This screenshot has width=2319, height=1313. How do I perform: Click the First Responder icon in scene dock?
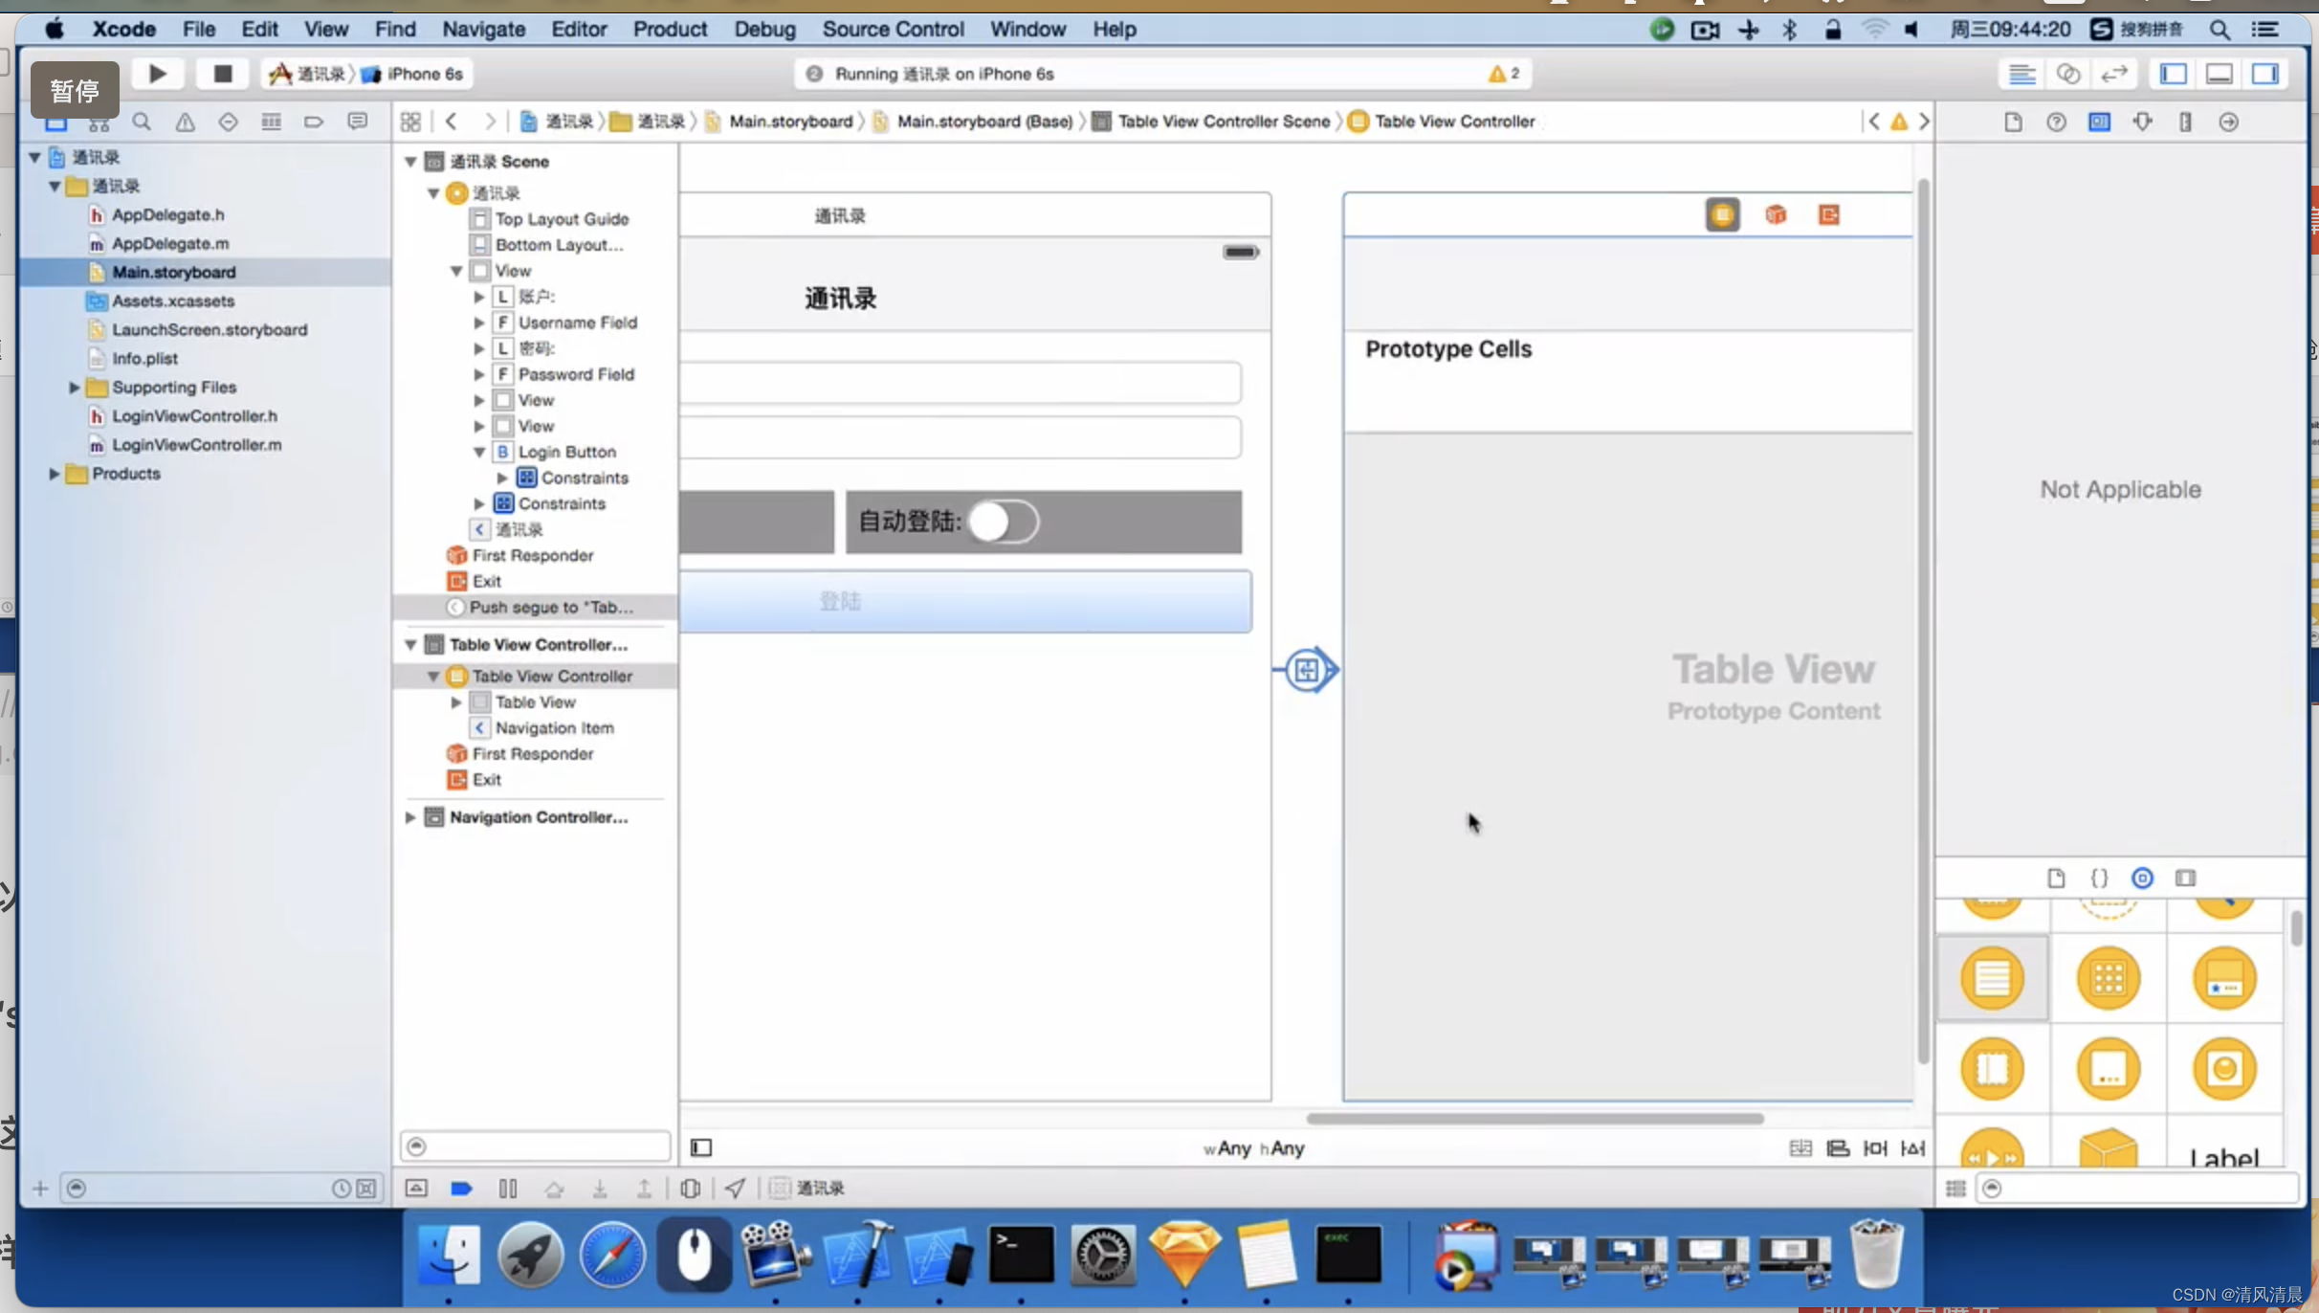click(1776, 214)
